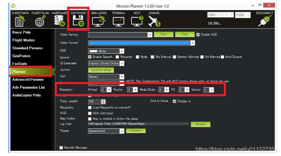The image size is (281, 156).
Task: Check GDI+ (old type) HUD option
Action: pos(90,113)
